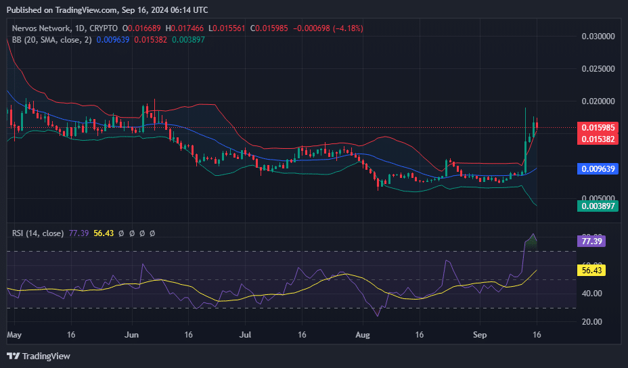Click the blue BB basis value 0.009639 in legend
The height and width of the screenshot is (368, 628).
[x=113, y=40]
